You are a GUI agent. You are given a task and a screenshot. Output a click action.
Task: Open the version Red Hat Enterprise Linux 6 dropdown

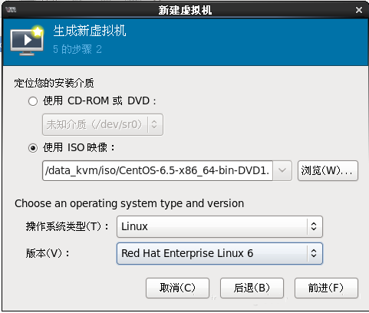[219, 253]
